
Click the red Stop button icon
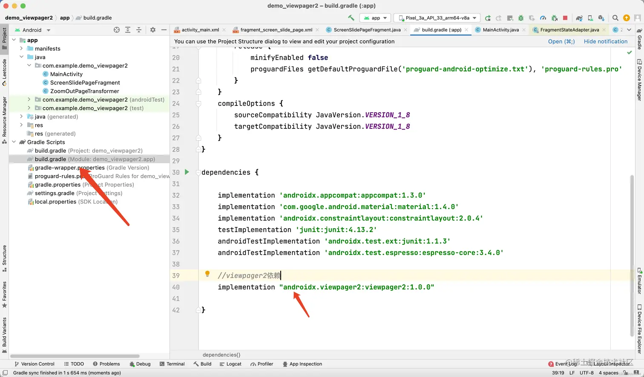tap(565, 18)
